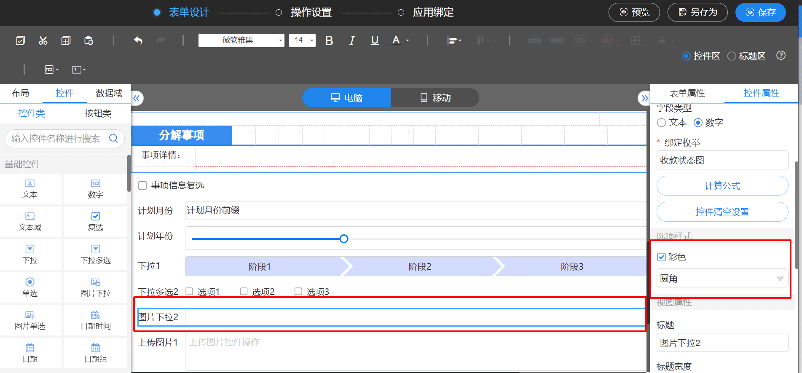Select the 下拉多选 multi-select control

click(x=96, y=255)
